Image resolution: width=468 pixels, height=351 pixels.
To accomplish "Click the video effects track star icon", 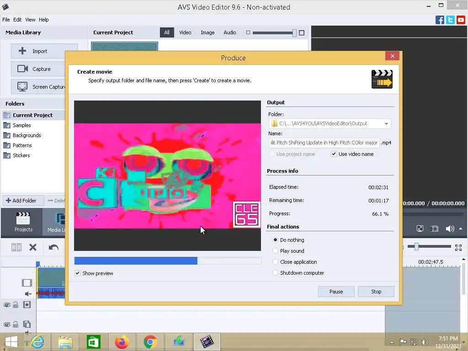I will click(27, 305).
